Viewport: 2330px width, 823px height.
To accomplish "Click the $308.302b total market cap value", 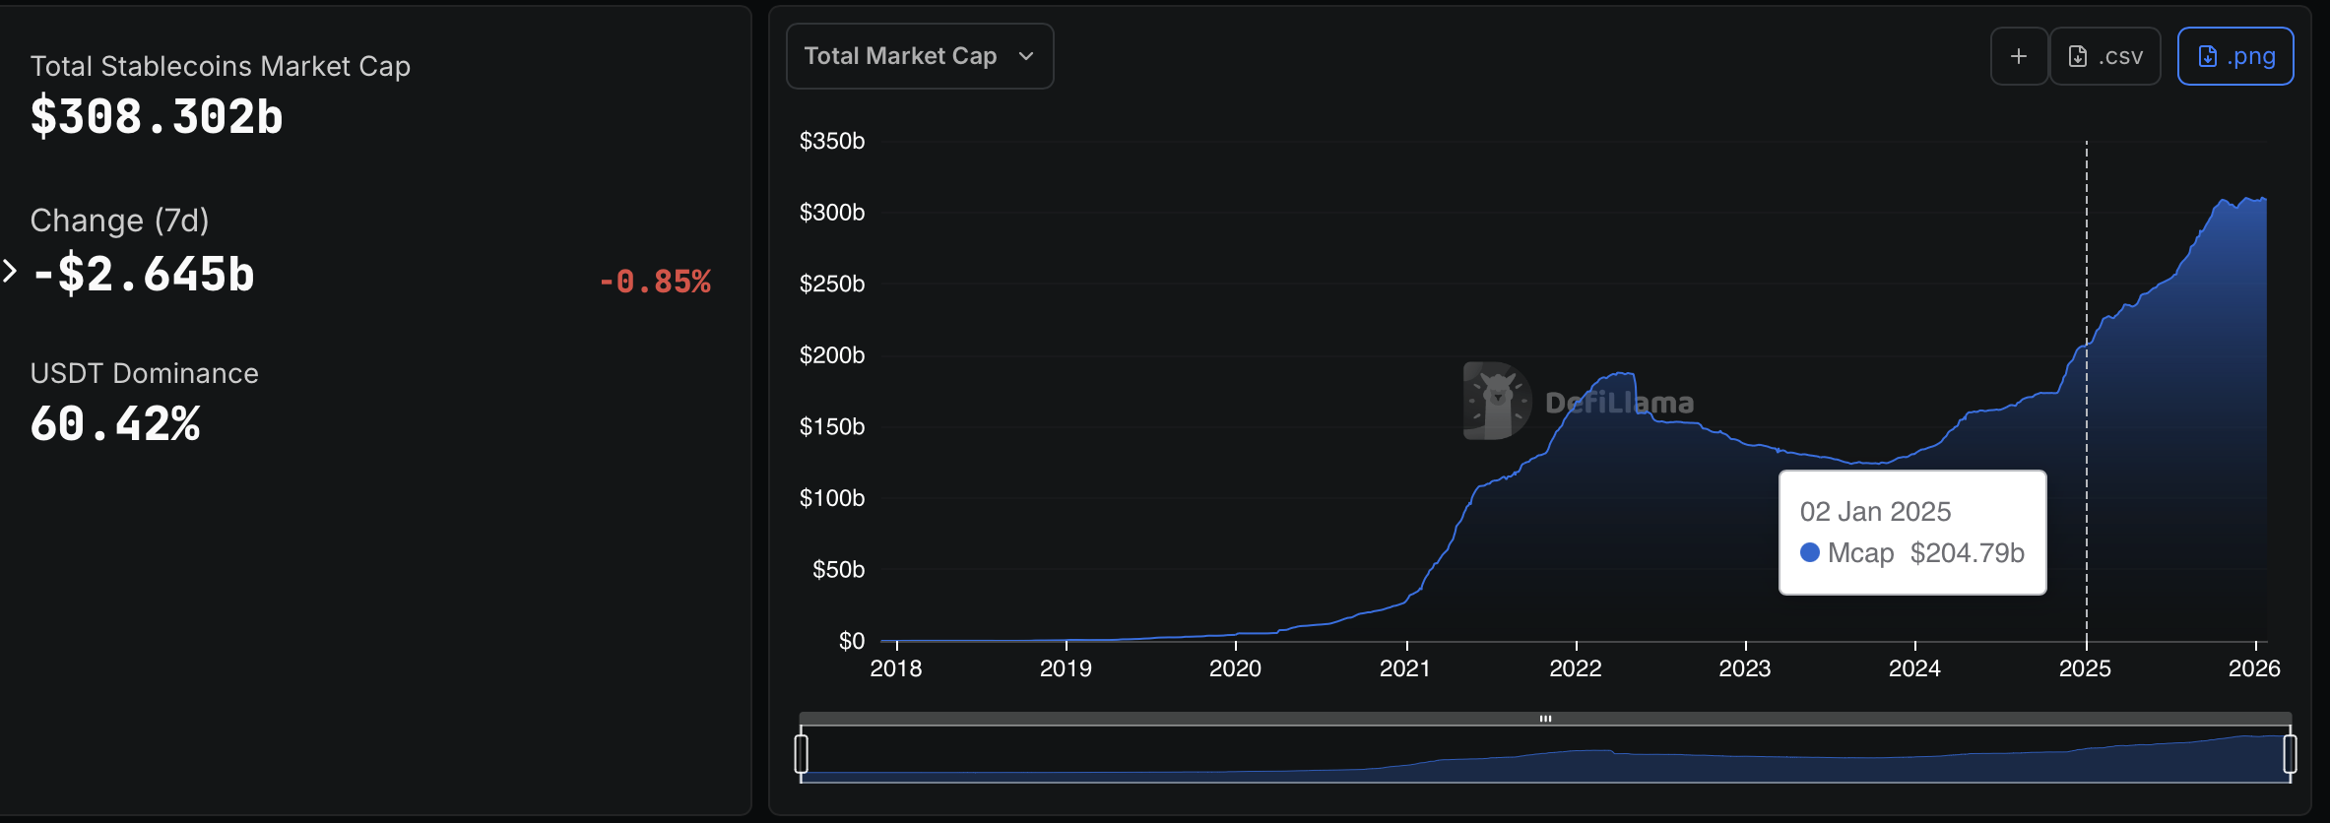I will click(157, 116).
